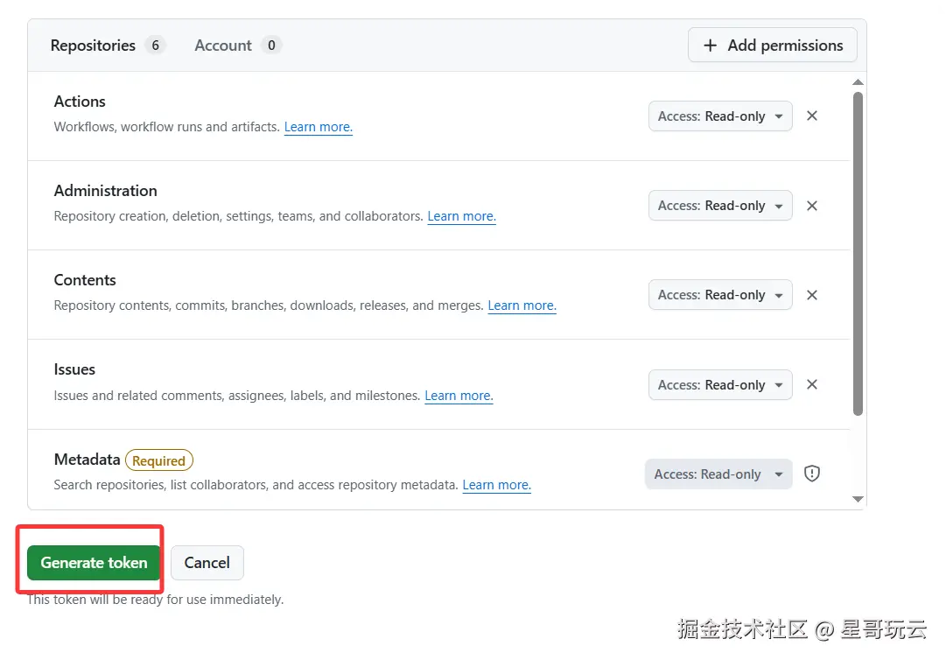946x660 pixels.
Task: Open Learn more link for Actions
Action: (318, 127)
